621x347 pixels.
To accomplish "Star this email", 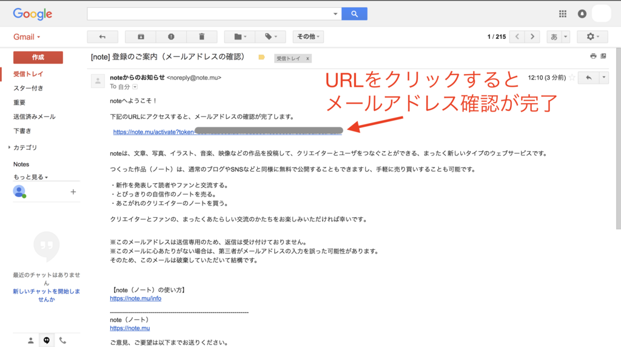I will tap(572, 78).
